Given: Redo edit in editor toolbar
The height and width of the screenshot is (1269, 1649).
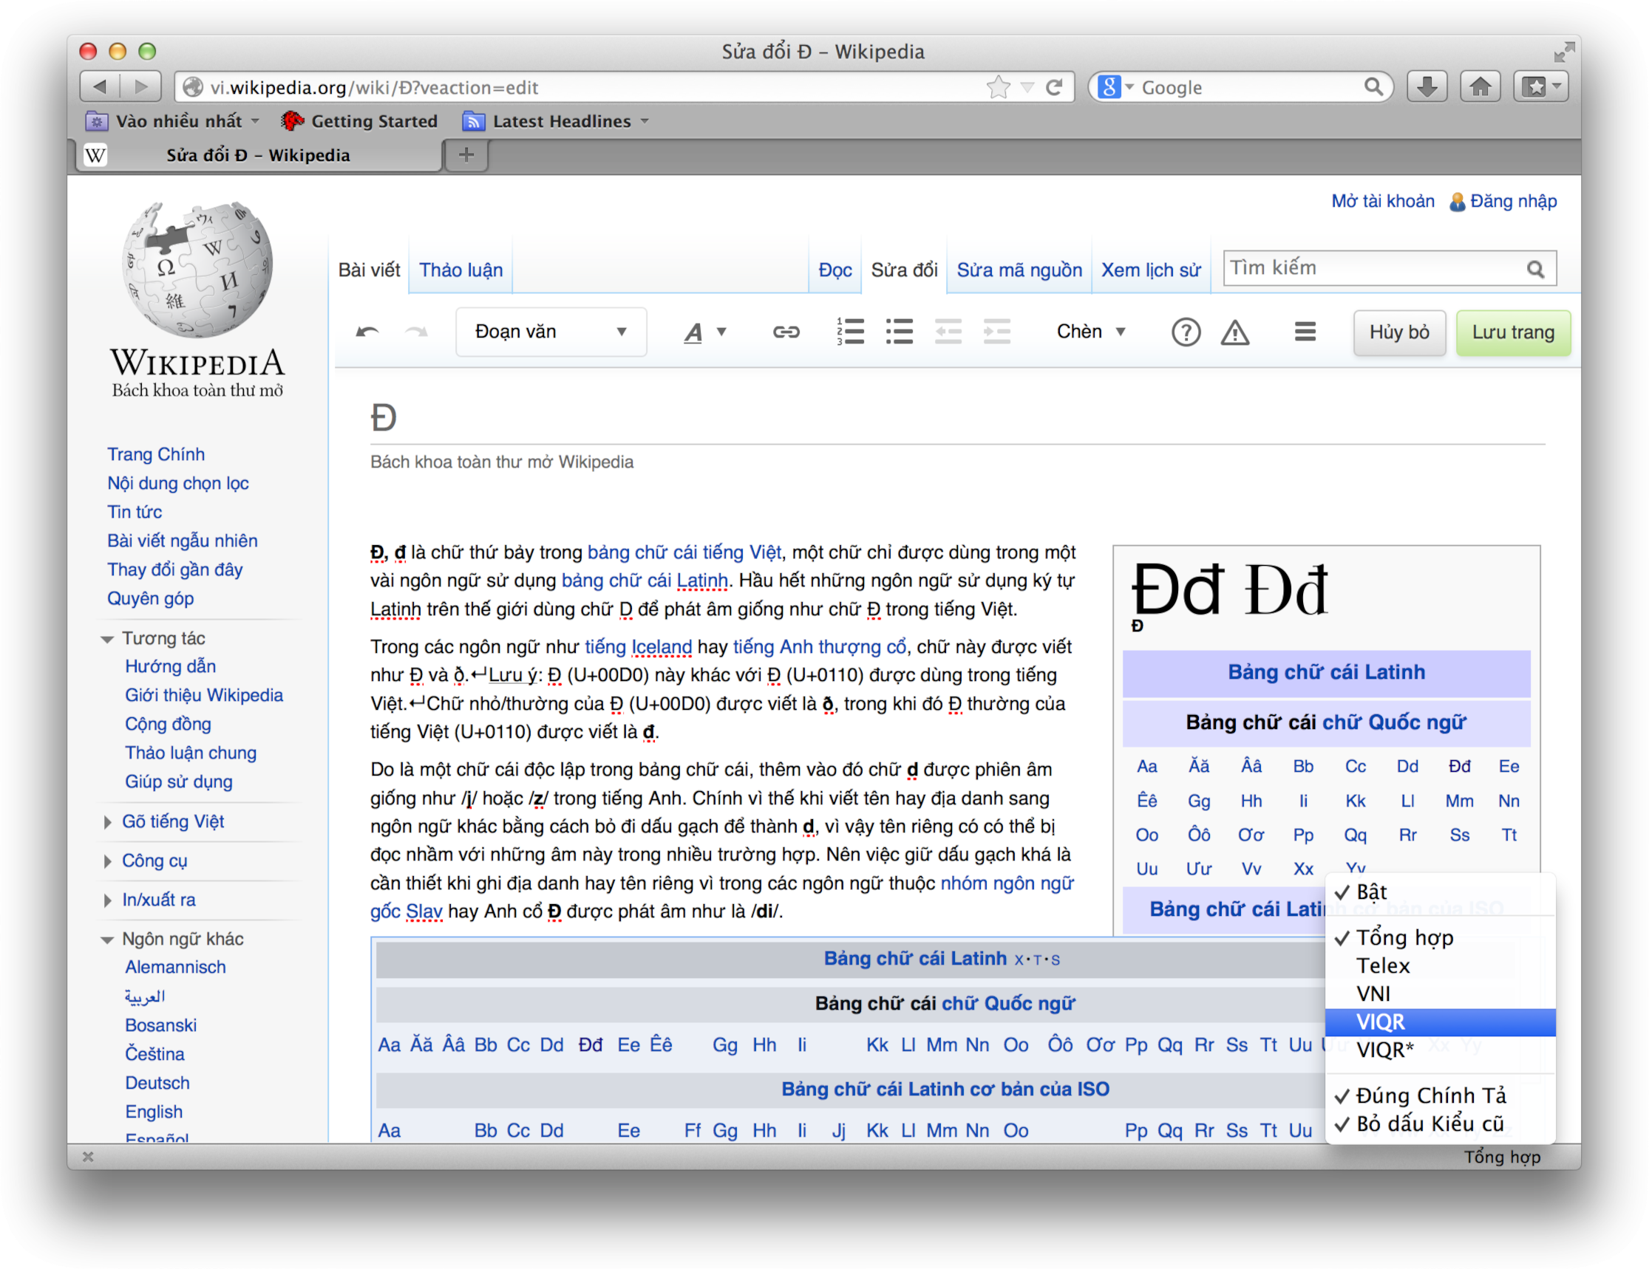Looking at the screenshot, I should (x=416, y=332).
